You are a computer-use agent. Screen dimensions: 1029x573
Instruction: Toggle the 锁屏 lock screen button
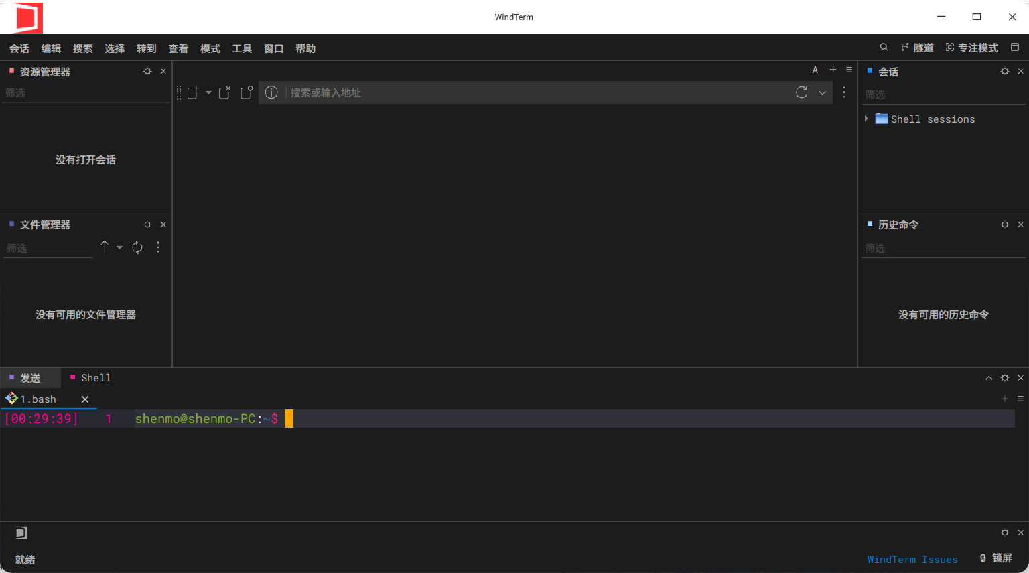[996, 558]
